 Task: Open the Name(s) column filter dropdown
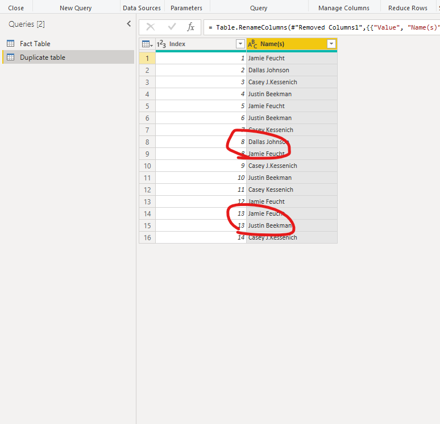point(331,44)
